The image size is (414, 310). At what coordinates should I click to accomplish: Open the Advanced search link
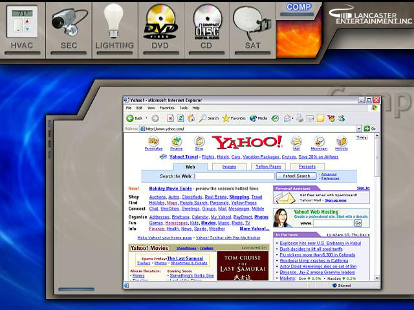coord(329,174)
